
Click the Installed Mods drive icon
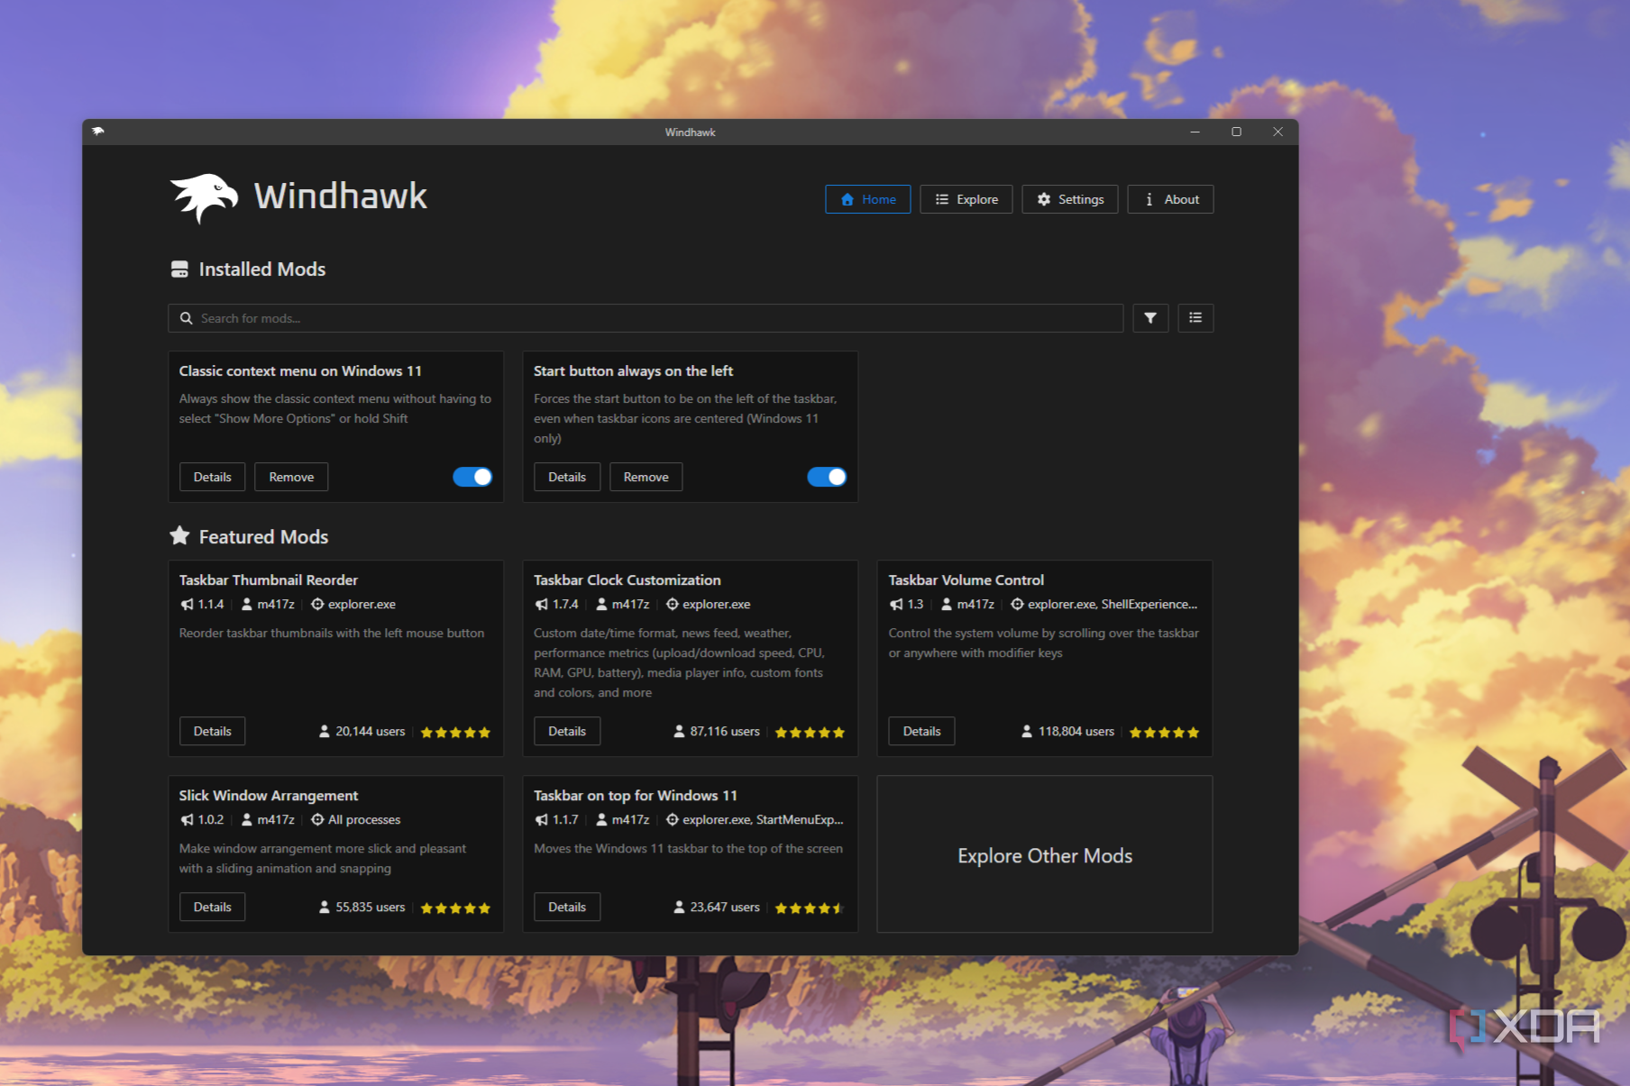(x=179, y=269)
